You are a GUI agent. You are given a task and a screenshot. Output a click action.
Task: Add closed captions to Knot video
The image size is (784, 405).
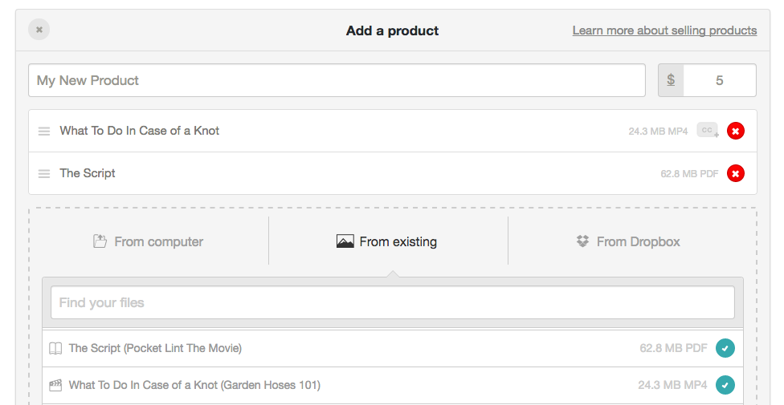coord(708,131)
